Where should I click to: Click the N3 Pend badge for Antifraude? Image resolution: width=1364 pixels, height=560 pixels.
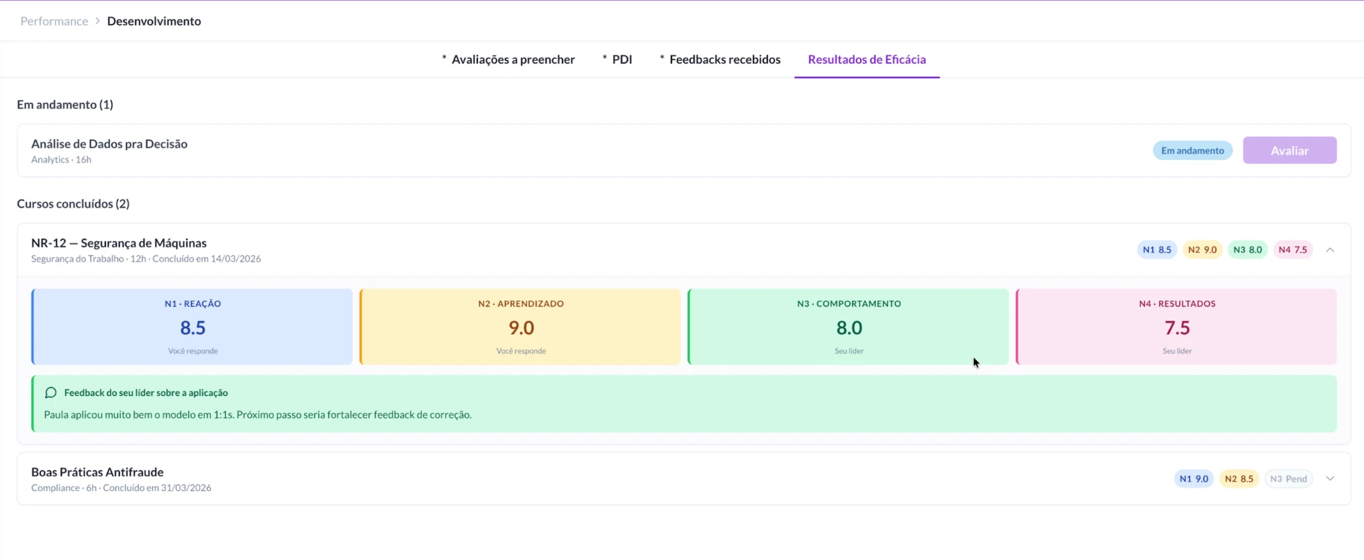click(1289, 478)
